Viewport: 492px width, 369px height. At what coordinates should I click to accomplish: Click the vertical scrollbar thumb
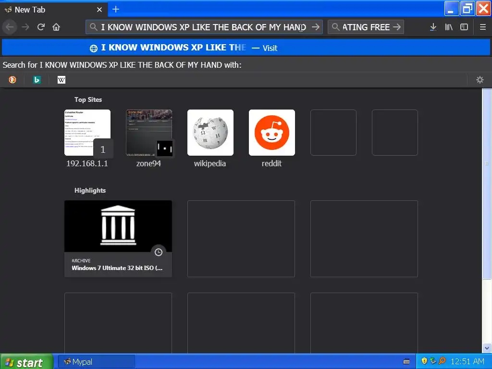pos(487,184)
